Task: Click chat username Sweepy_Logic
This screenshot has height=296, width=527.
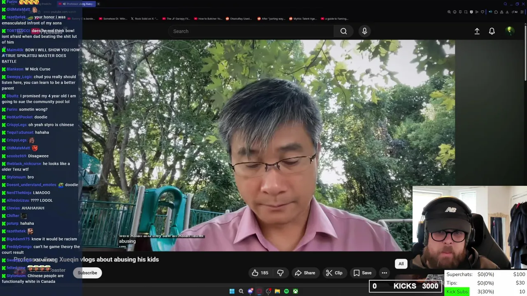Action: (19, 77)
